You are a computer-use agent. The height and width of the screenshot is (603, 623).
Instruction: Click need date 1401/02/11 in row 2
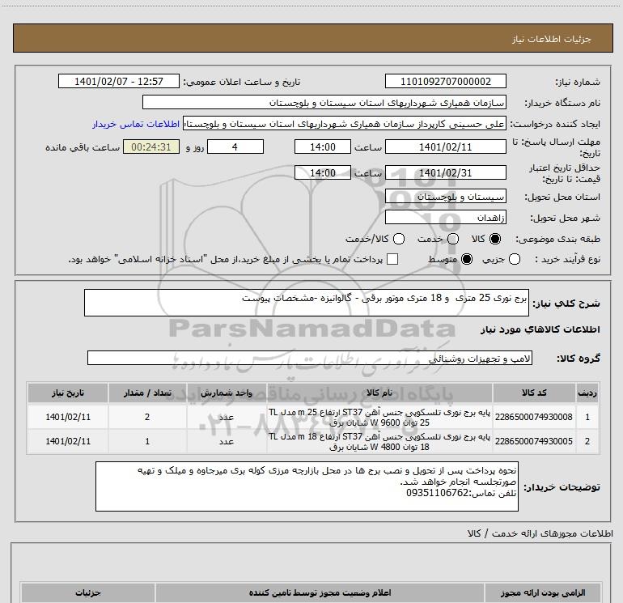pyautogui.click(x=68, y=441)
